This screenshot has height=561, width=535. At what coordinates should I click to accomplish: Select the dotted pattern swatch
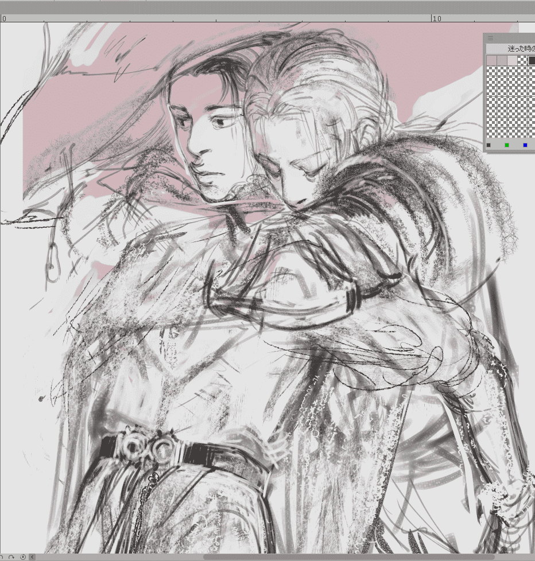511,60
